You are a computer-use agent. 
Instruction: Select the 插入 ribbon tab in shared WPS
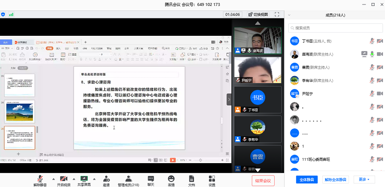pyautogui.click(x=58, y=48)
